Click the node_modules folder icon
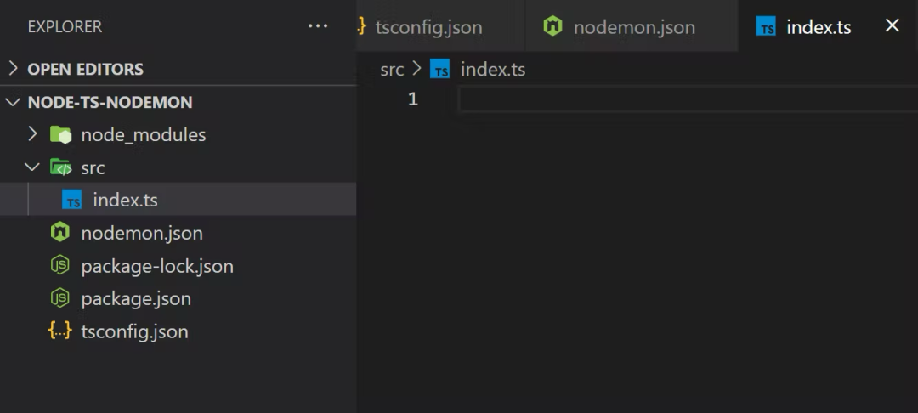The image size is (918, 413). pos(60,134)
